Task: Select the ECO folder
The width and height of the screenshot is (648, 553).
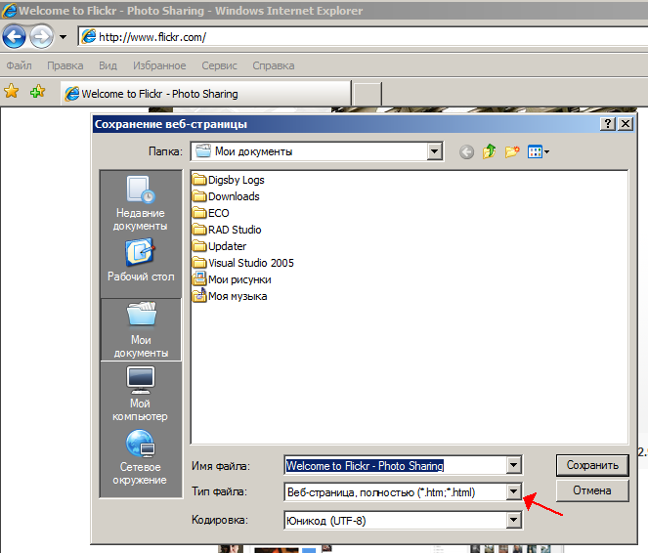Action: [211, 213]
